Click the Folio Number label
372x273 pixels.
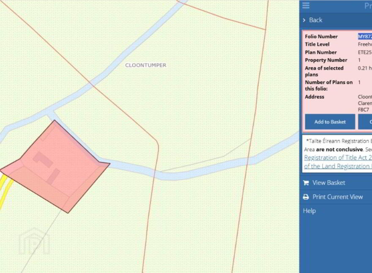coord(321,36)
